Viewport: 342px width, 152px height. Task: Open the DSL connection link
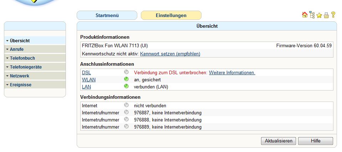pos(86,72)
